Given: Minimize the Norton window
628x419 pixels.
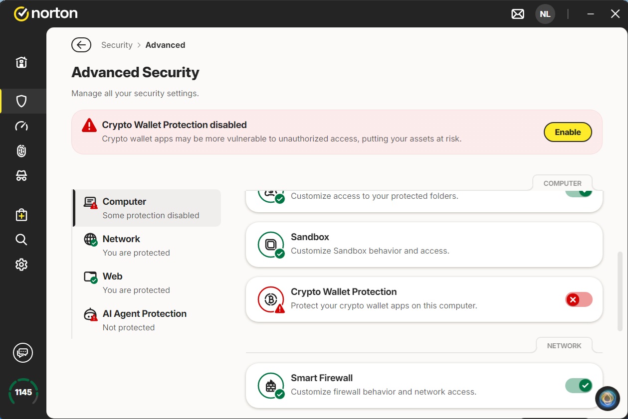Looking at the screenshot, I should coord(591,14).
